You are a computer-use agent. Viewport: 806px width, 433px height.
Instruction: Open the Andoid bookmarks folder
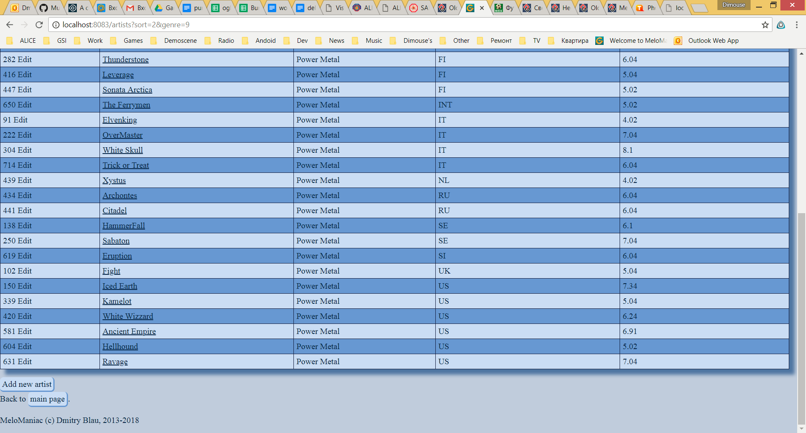[x=259, y=41]
